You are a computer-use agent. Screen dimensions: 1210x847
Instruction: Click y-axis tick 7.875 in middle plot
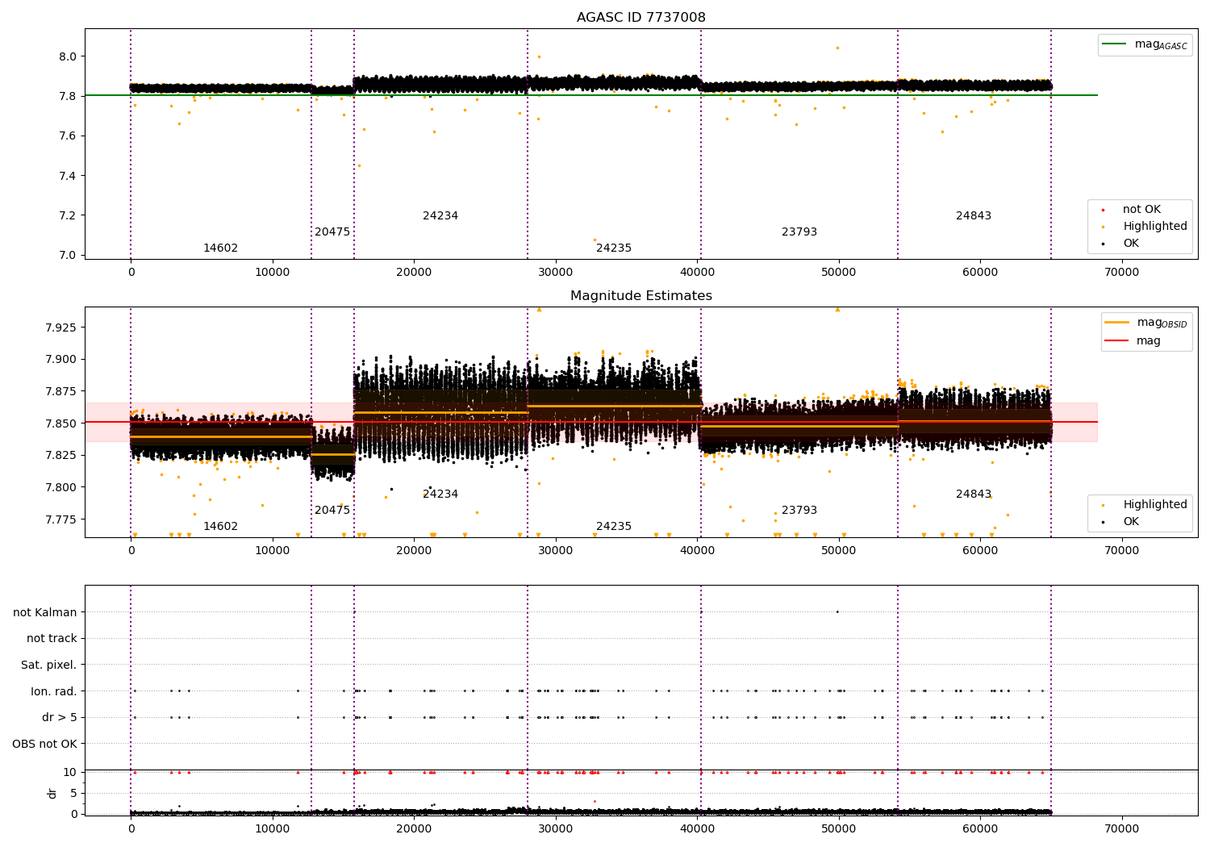(60, 391)
